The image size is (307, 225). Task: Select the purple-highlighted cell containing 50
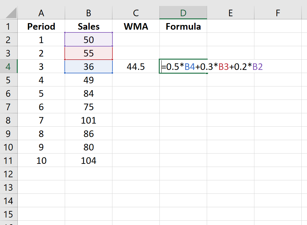pos(88,40)
